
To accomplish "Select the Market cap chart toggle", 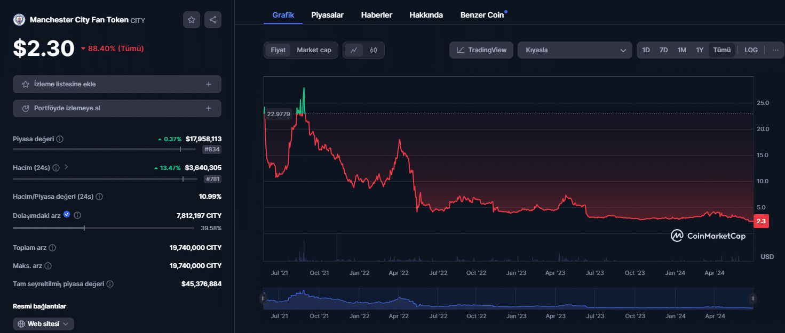I will (x=314, y=50).
